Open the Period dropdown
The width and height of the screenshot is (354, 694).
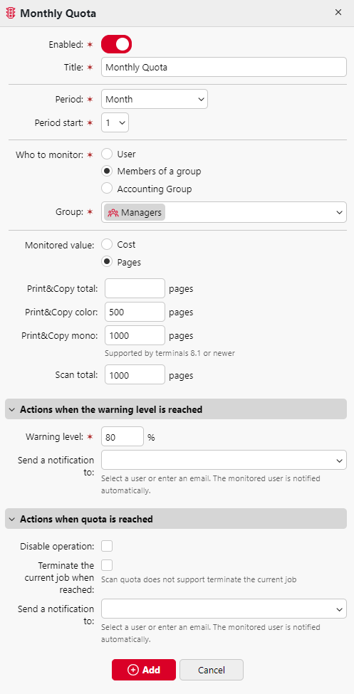click(155, 99)
